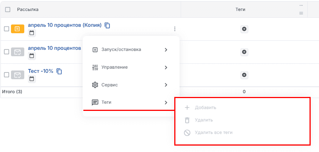
Task: Click the lines menu icon in Теги header
Action: (301, 13)
